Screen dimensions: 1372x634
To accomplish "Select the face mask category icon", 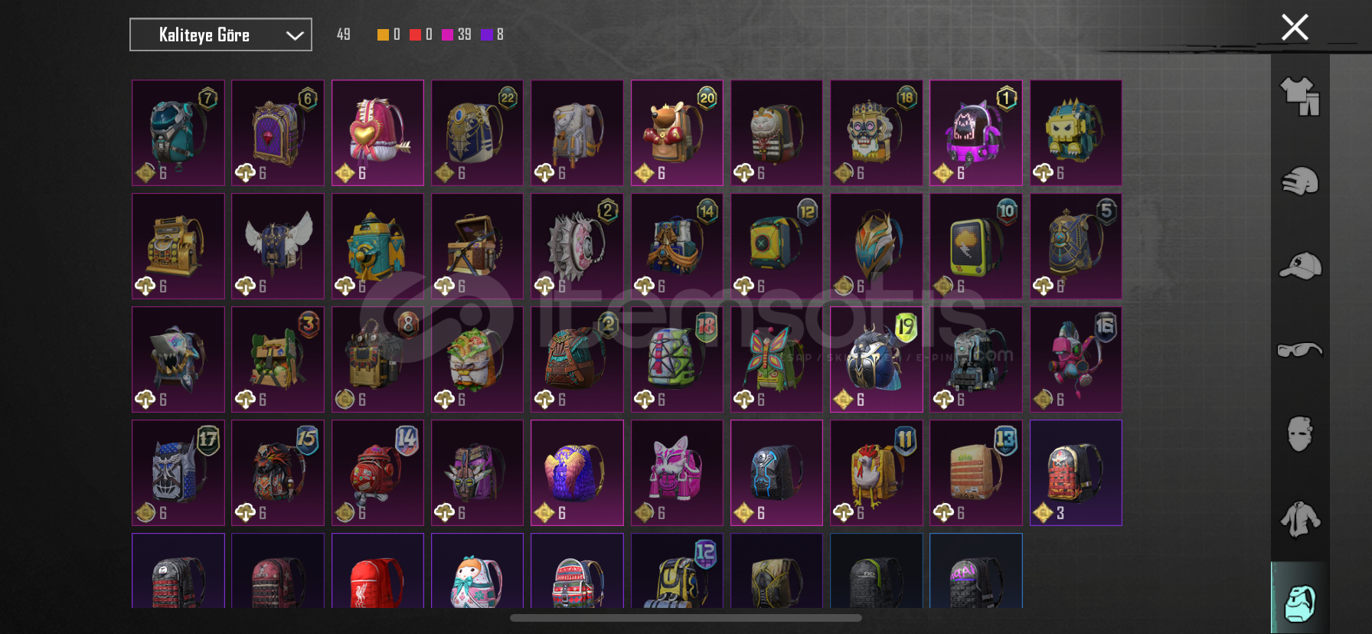I will point(1300,434).
